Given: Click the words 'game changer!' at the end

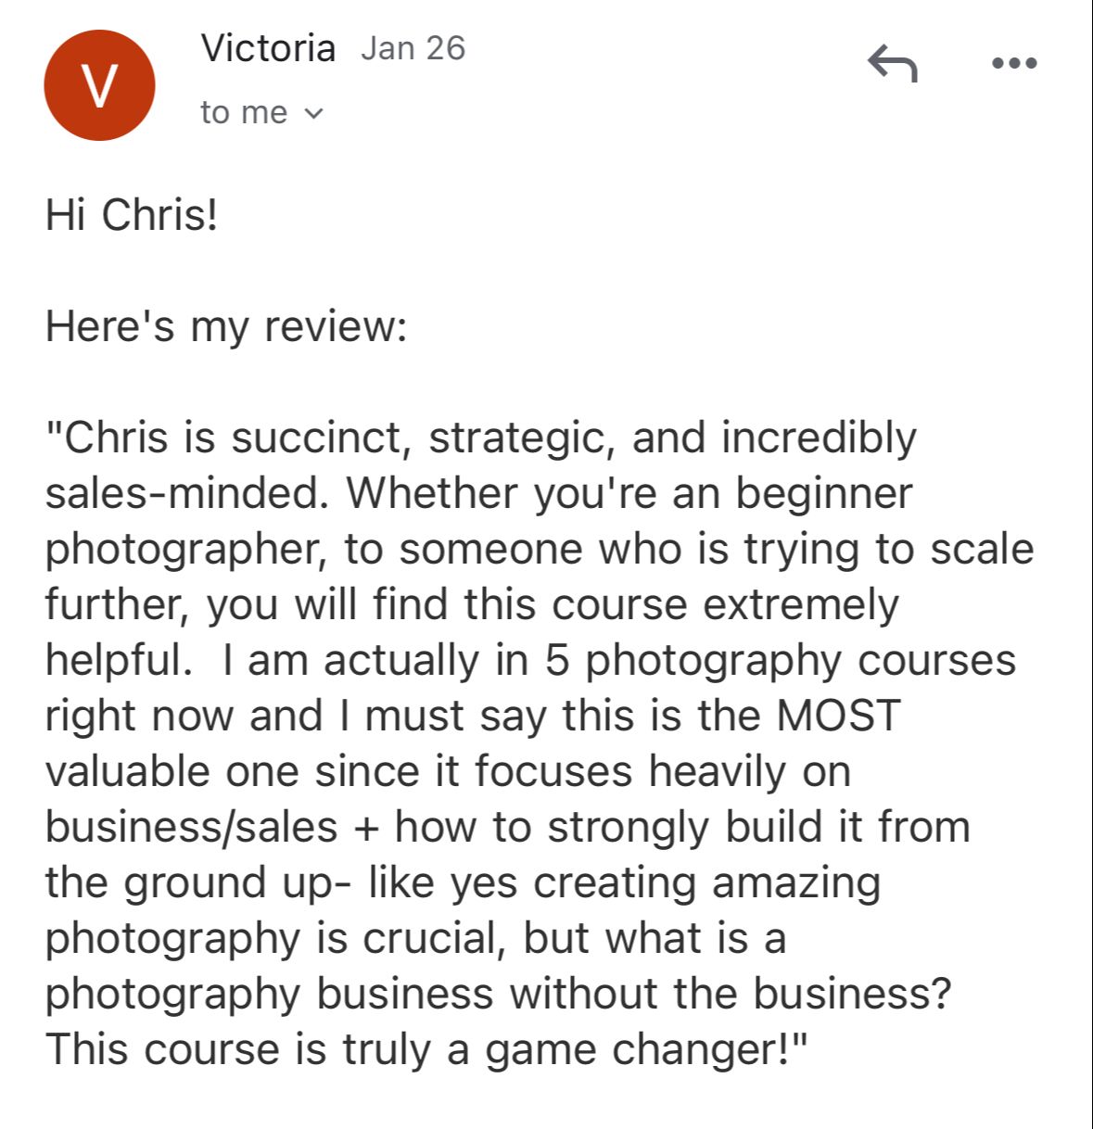Looking at the screenshot, I should pyautogui.click(x=647, y=1049).
